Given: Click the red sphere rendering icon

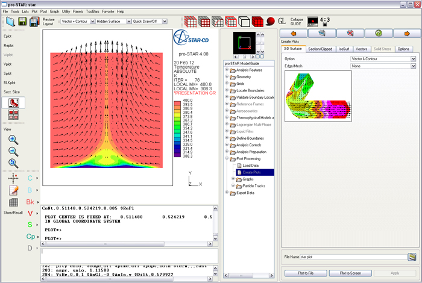Looking at the screenshot, I should pos(270,22).
